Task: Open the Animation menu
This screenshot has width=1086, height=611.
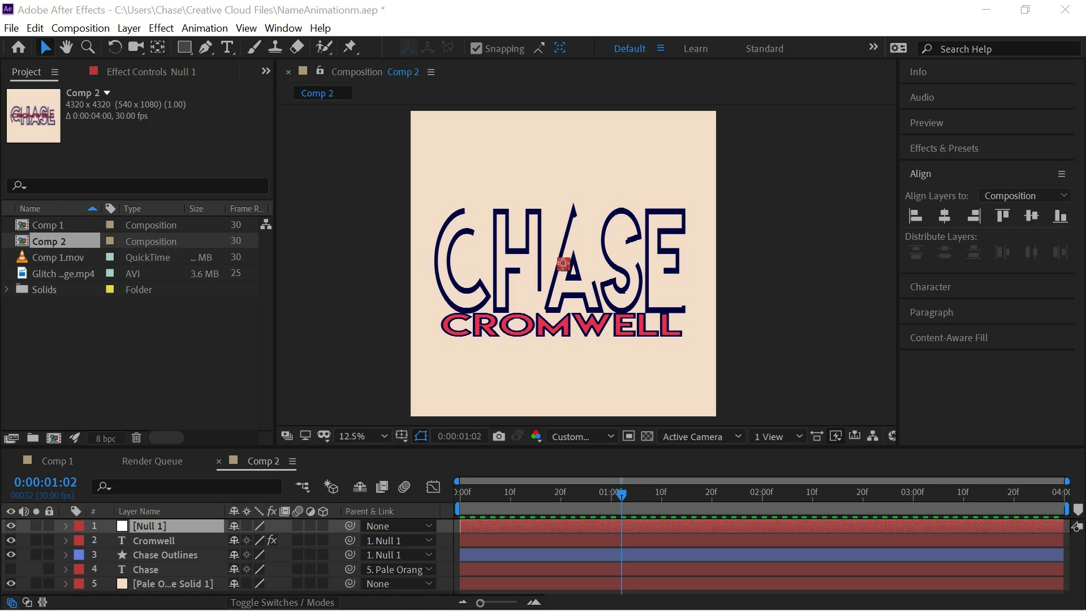Action: click(204, 28)
